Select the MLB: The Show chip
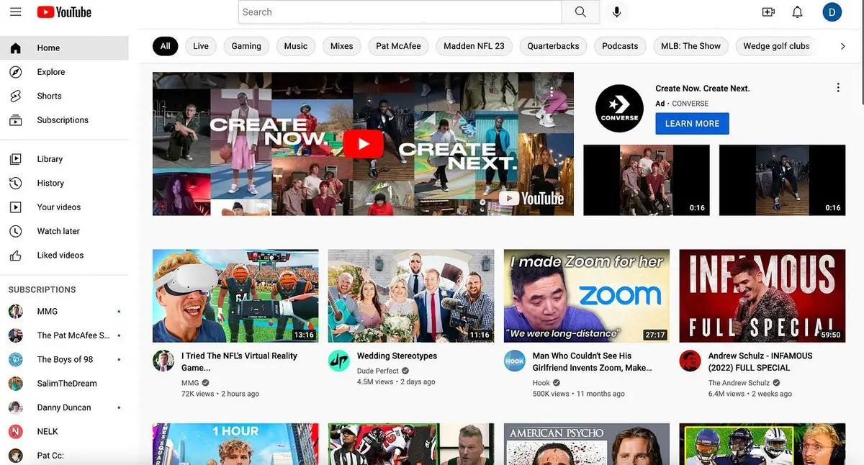This screenshot has height=465, width=864. 690,46
